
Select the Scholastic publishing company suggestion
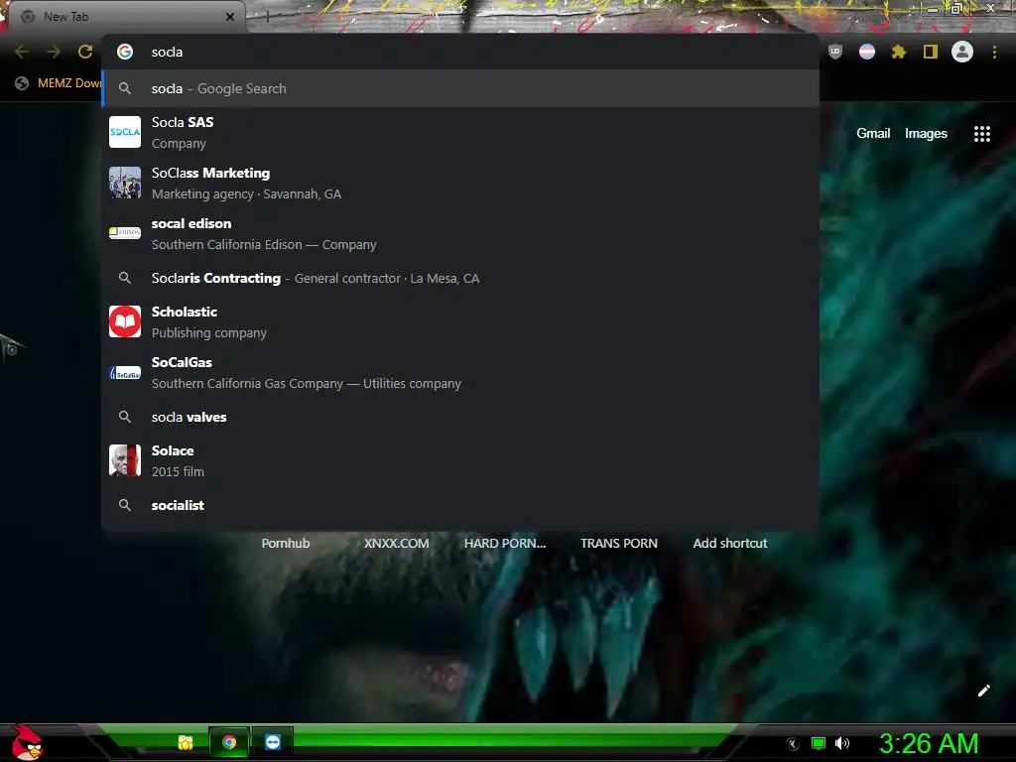click(460, 322)
